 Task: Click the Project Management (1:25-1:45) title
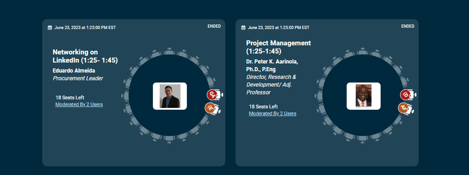[x=278, y=47]
